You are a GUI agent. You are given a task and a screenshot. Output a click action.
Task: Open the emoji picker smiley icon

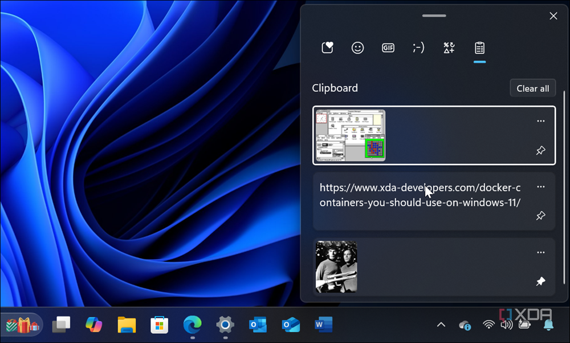pos(357,47)
